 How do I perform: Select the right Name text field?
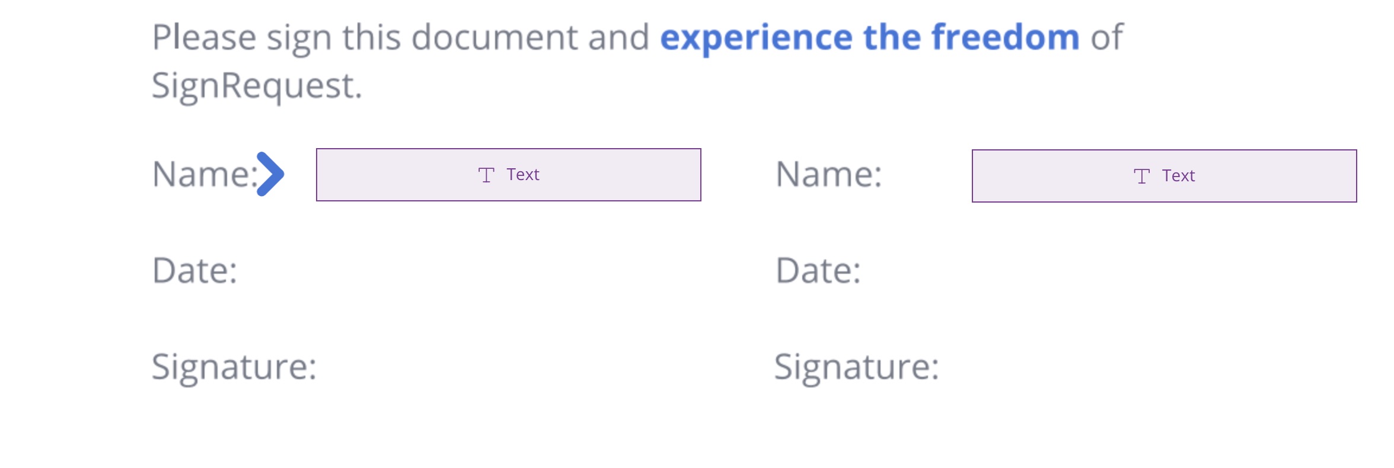(1165, 176)
